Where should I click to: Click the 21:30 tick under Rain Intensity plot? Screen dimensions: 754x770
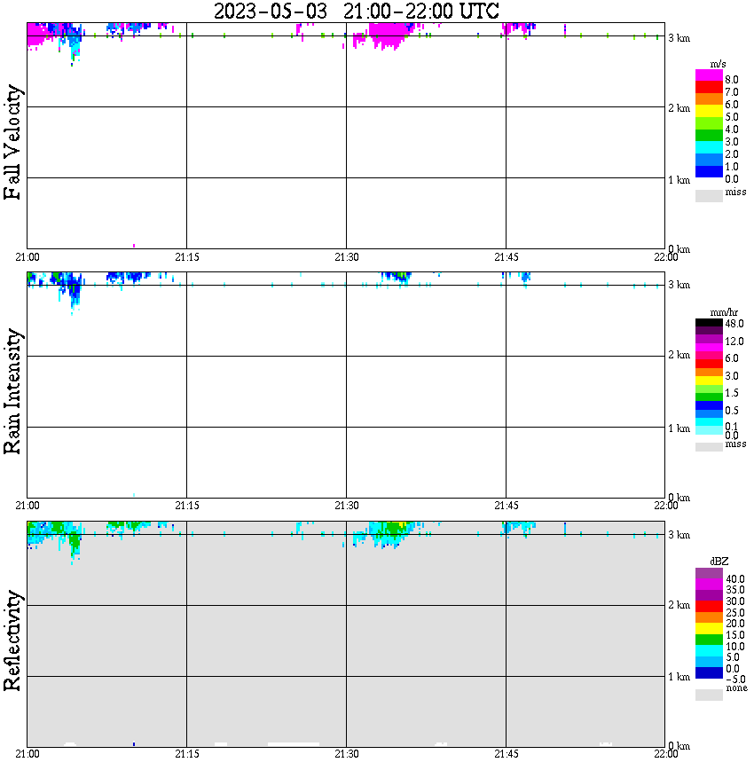346,506
